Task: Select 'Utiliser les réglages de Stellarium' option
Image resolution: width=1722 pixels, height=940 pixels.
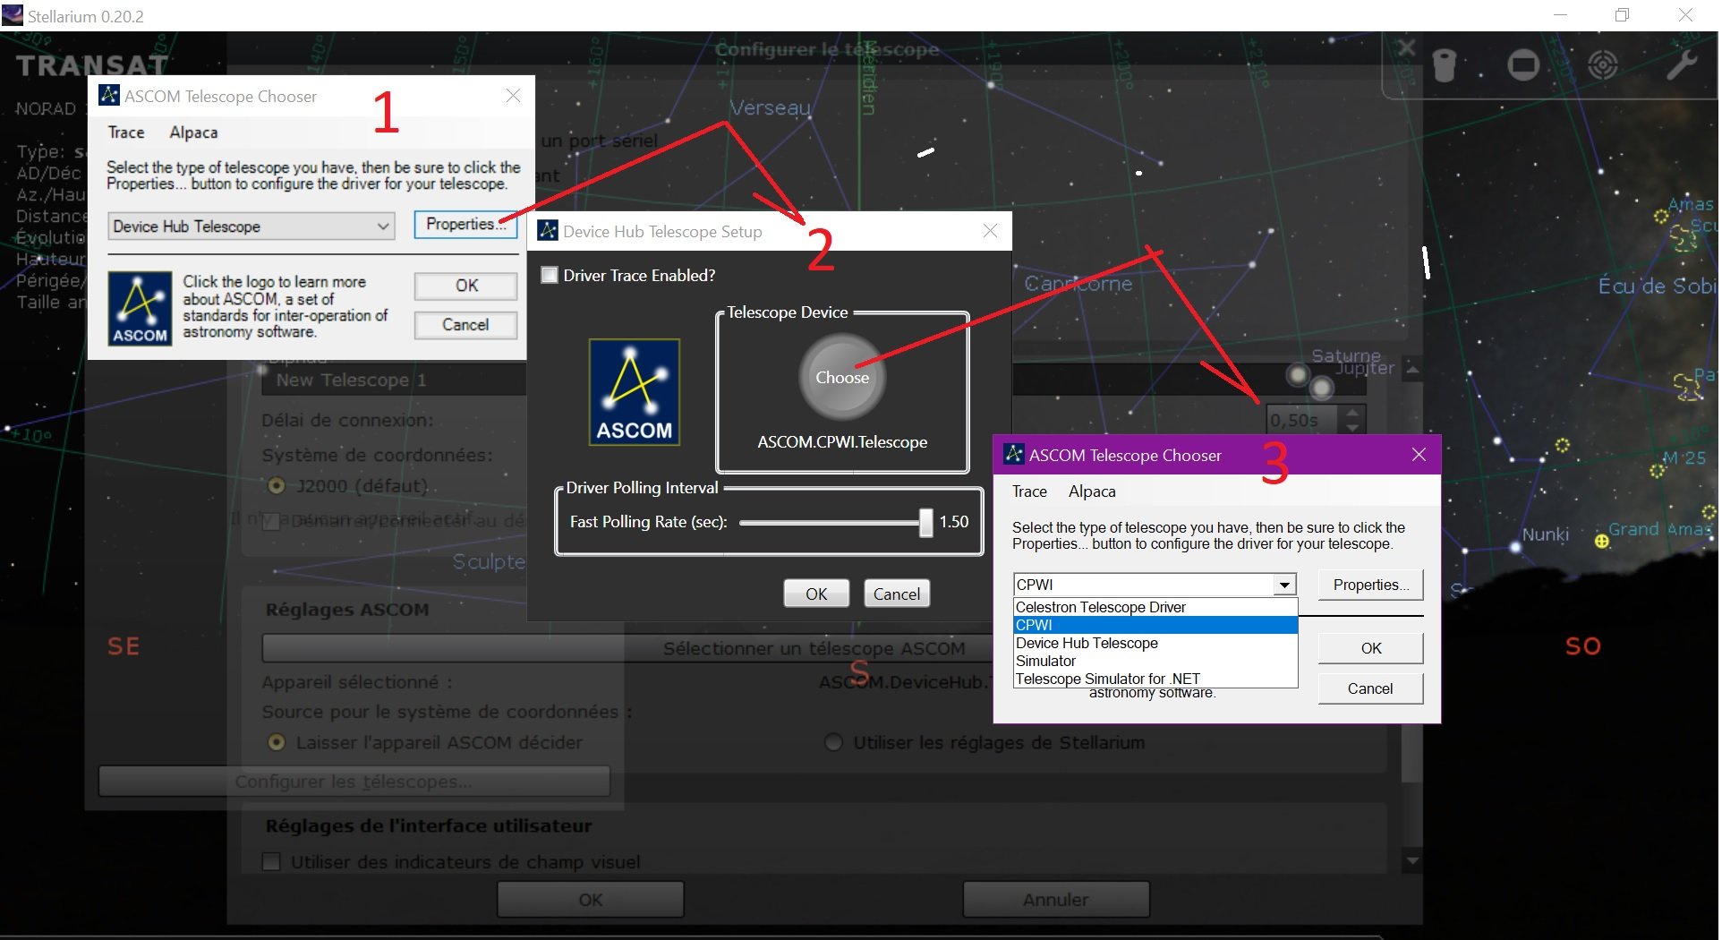Action: (x=833, y=742)
